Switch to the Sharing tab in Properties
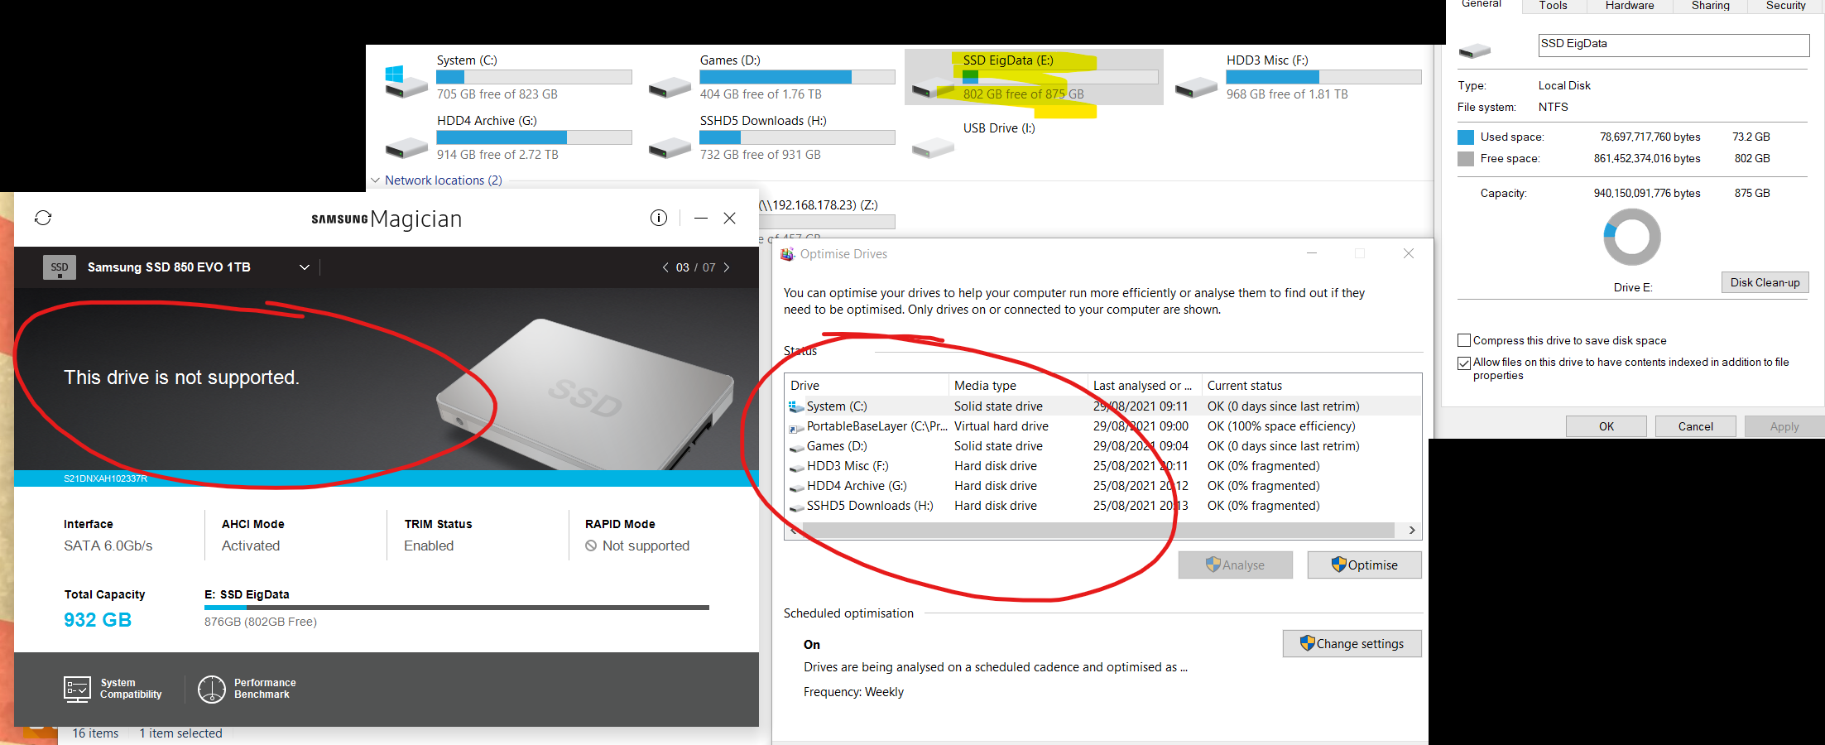 pyautogui.click(x=1711, y=6)
